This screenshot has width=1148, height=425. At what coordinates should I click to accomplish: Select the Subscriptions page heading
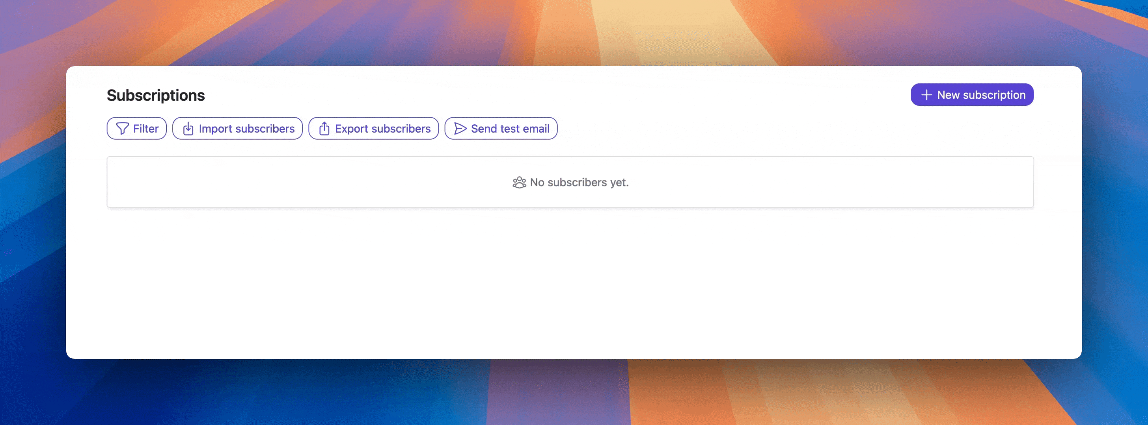click(156, 95)
